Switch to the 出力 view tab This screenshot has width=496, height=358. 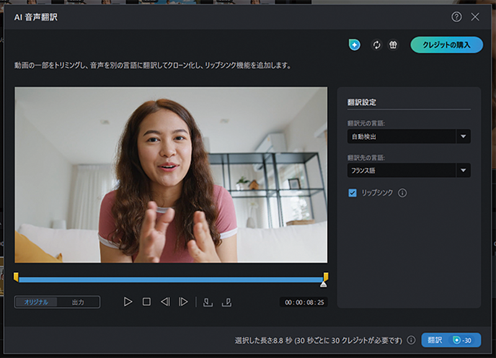pos(78,302)
